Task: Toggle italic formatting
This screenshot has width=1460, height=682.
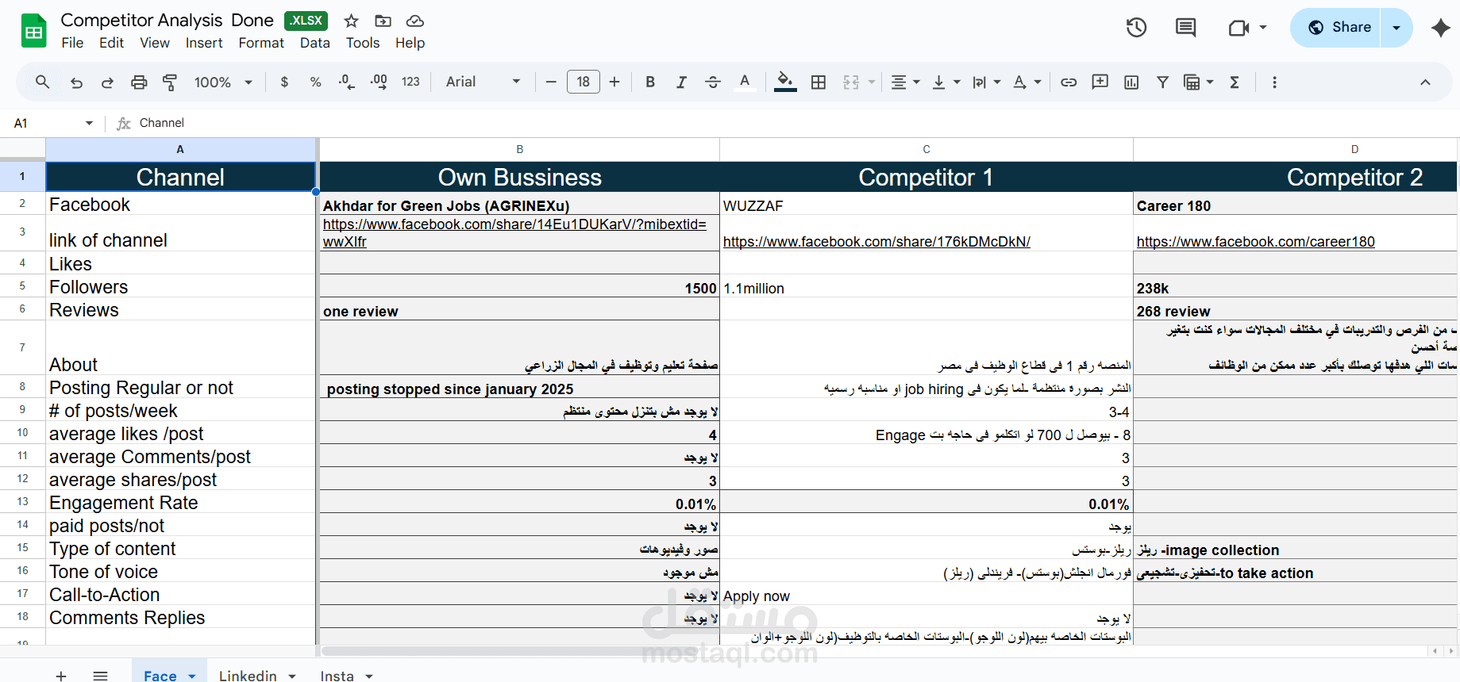Action: point(681,82)
